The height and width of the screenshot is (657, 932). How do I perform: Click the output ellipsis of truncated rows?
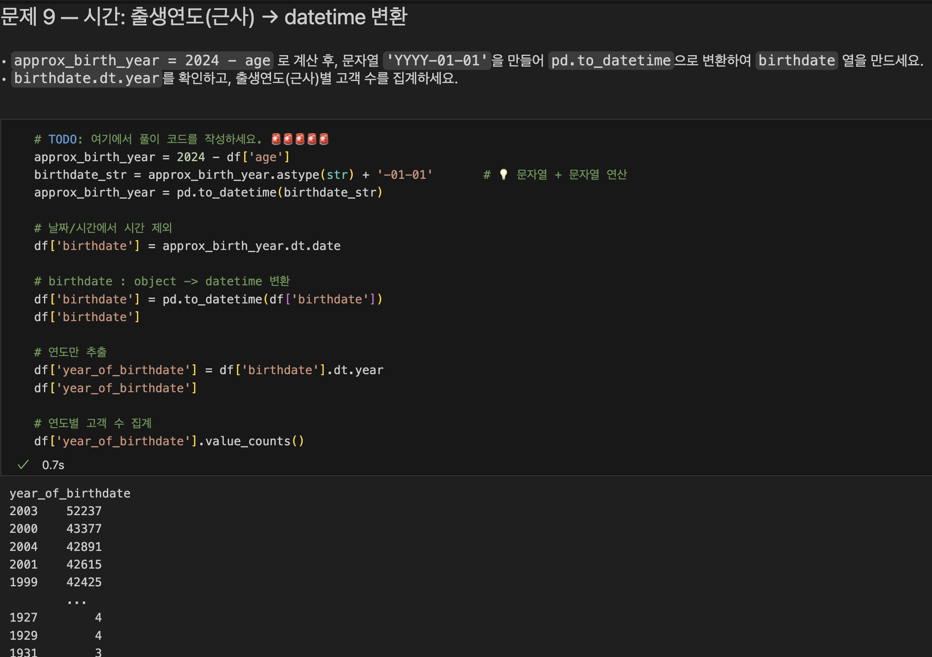(77, 600)
